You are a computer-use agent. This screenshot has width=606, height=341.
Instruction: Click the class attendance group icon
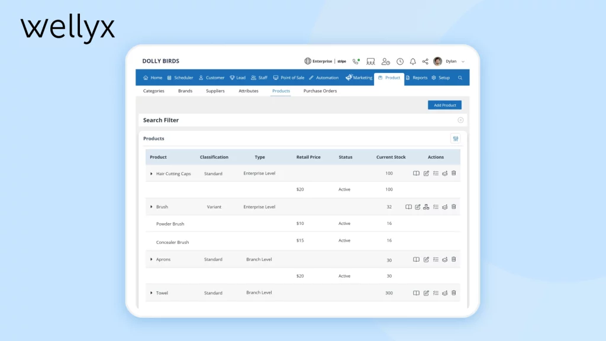(x=370, y=61)
